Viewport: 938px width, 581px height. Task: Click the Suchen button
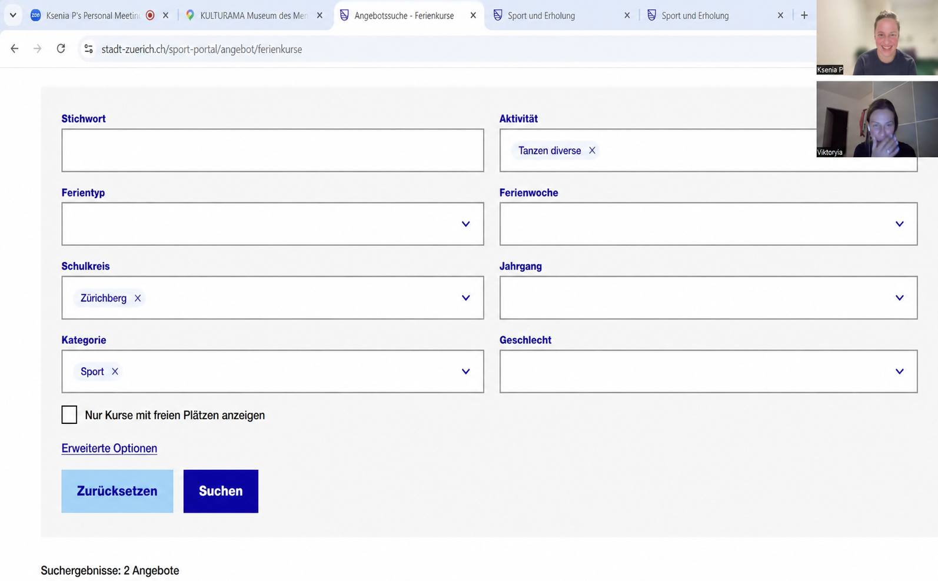221,491
